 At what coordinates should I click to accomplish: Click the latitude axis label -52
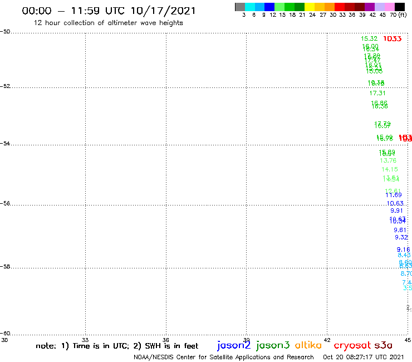point(5,86)
